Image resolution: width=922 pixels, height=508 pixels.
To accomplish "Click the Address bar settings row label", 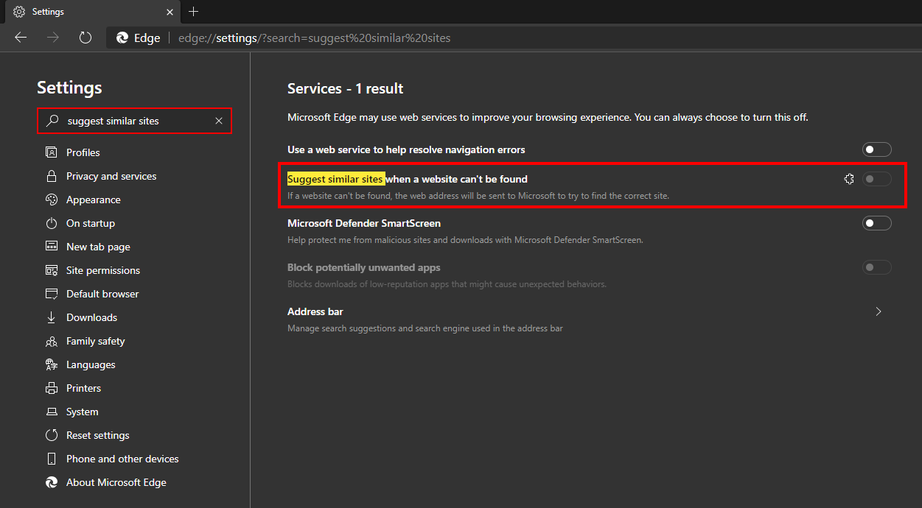I will [315, 311].
